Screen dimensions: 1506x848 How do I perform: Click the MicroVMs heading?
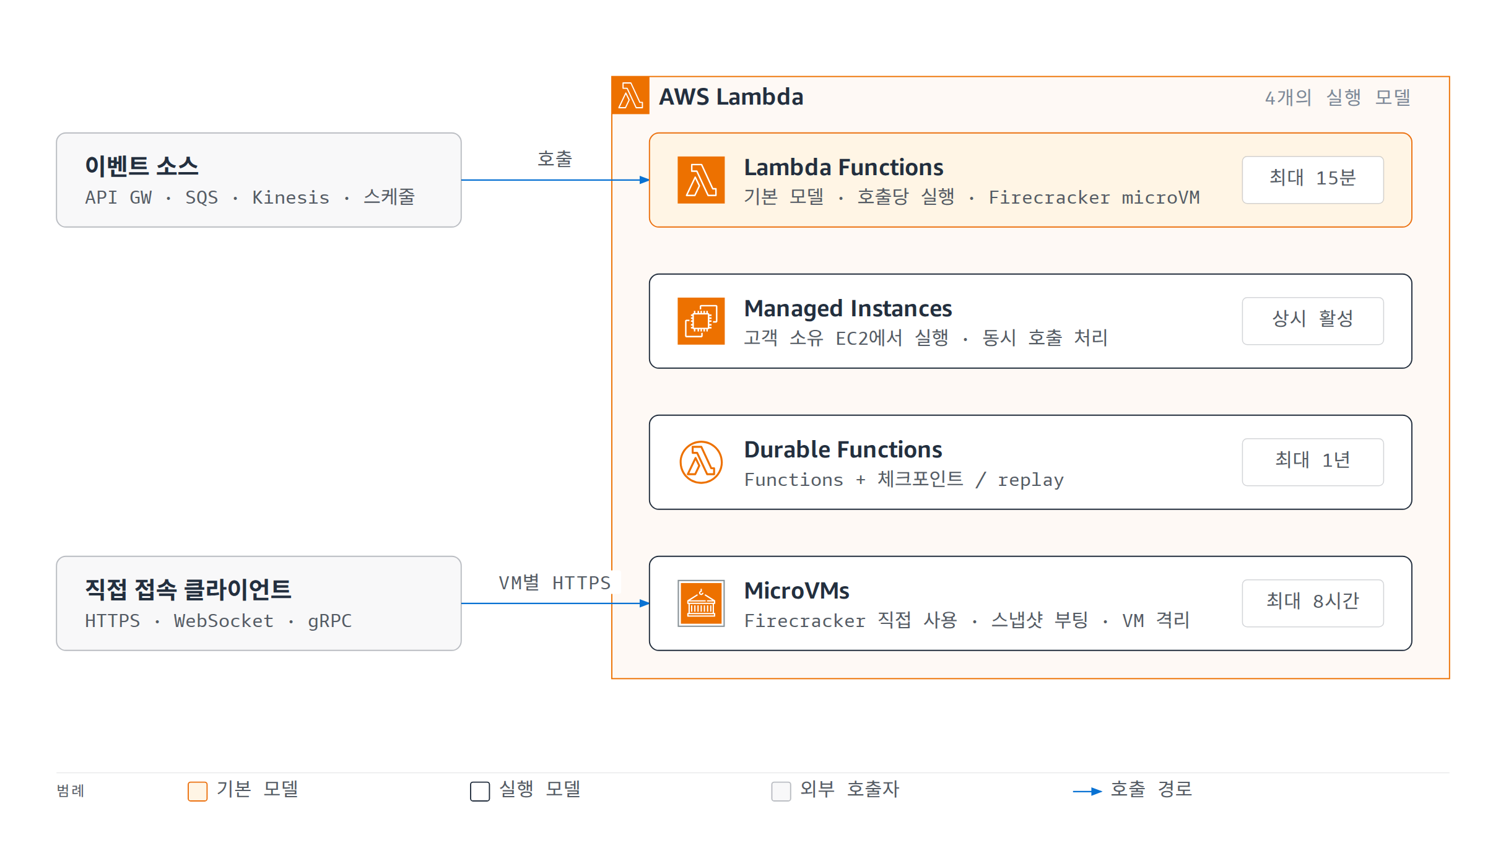[x=796, y=591]
